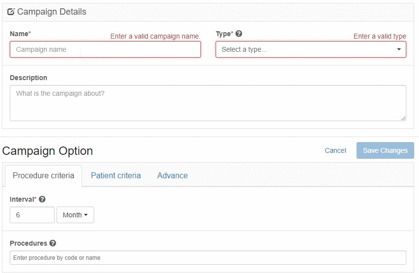Open the Patient criteria tab

tap(116, 176)
